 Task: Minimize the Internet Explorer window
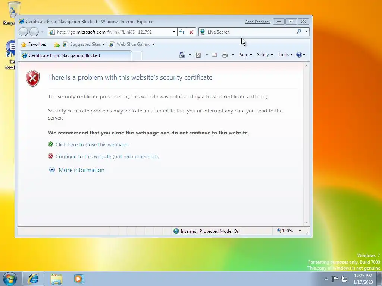pyautogui.click(x=279, y=22)
